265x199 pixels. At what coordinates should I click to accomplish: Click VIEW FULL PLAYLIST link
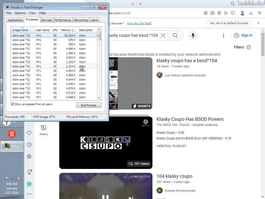[x=171, y=146]
